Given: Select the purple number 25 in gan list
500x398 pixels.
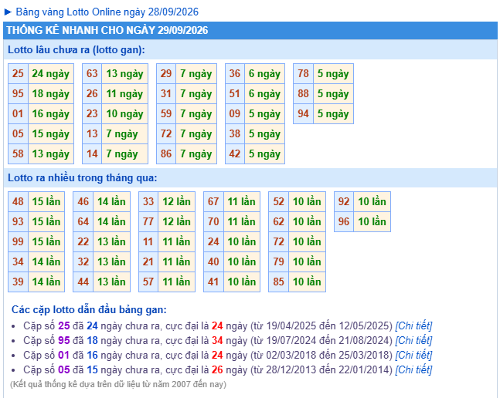Looking at the screenshot, I should (64, 325).
